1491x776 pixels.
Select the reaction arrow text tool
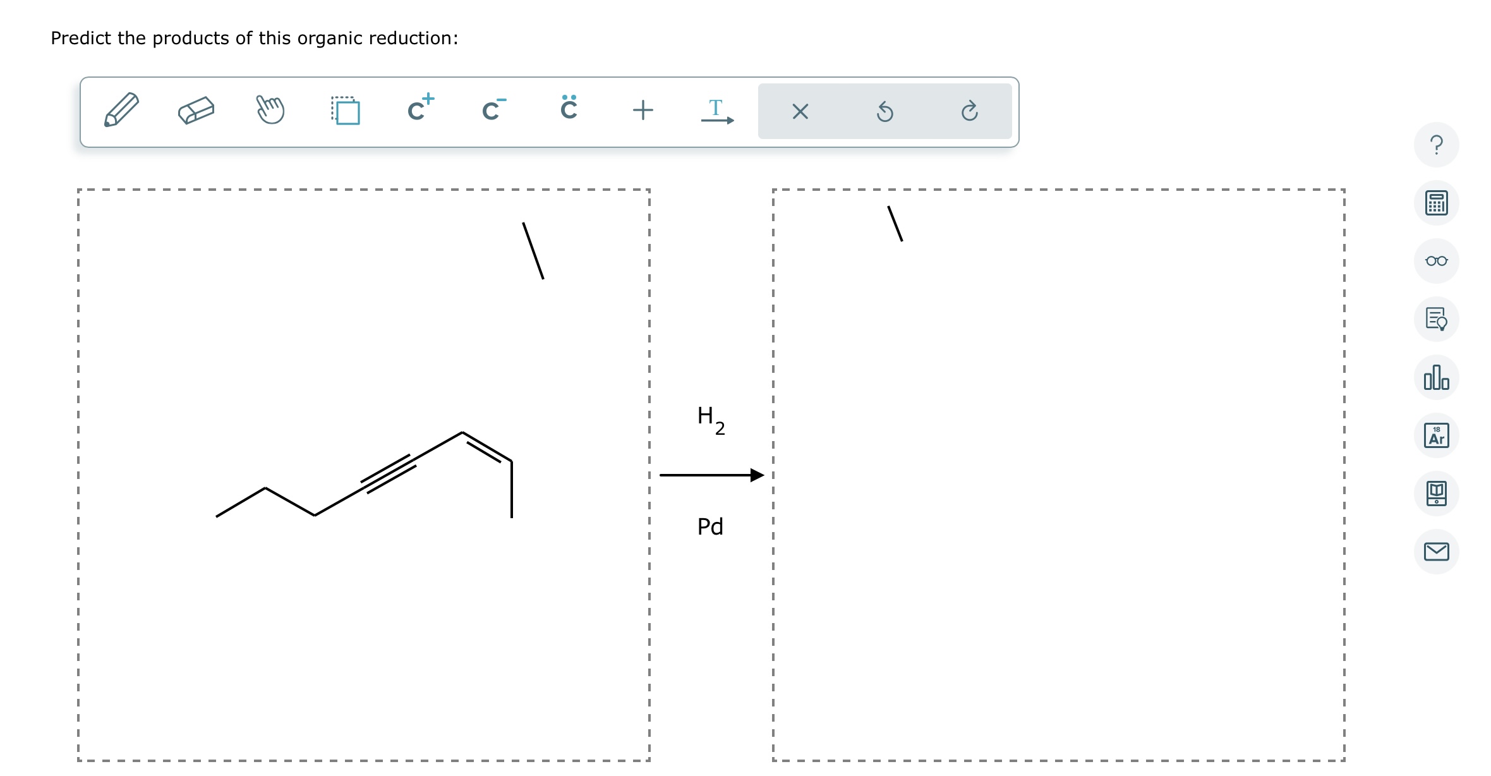tap(716, 111)
